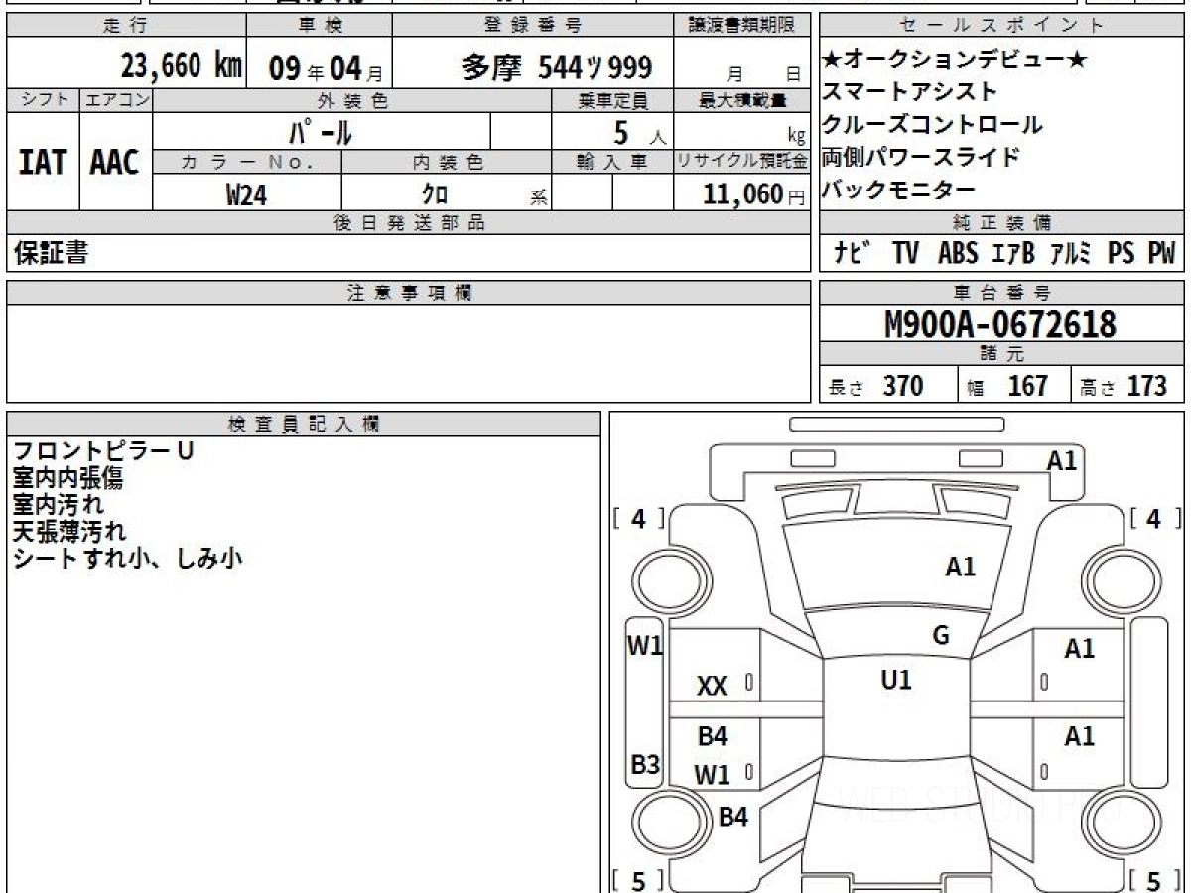Click the 外装色 header
This screenshot has height=893, width=1191.
pos(352,100)
